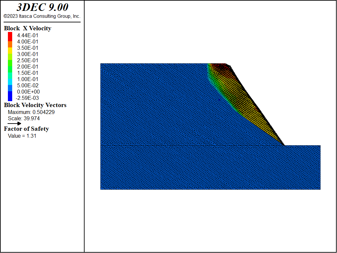Click the Itasca Consulting Group copyright line
This screenshot has height=253, width=337.
point(42,16)
